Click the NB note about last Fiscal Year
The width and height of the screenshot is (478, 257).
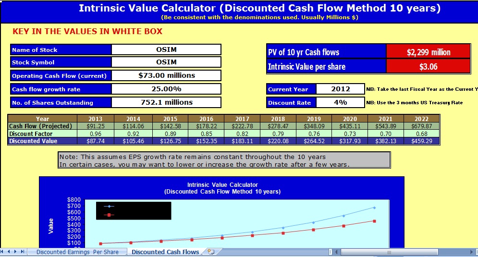pyautogui.click(x=422, y=89)
